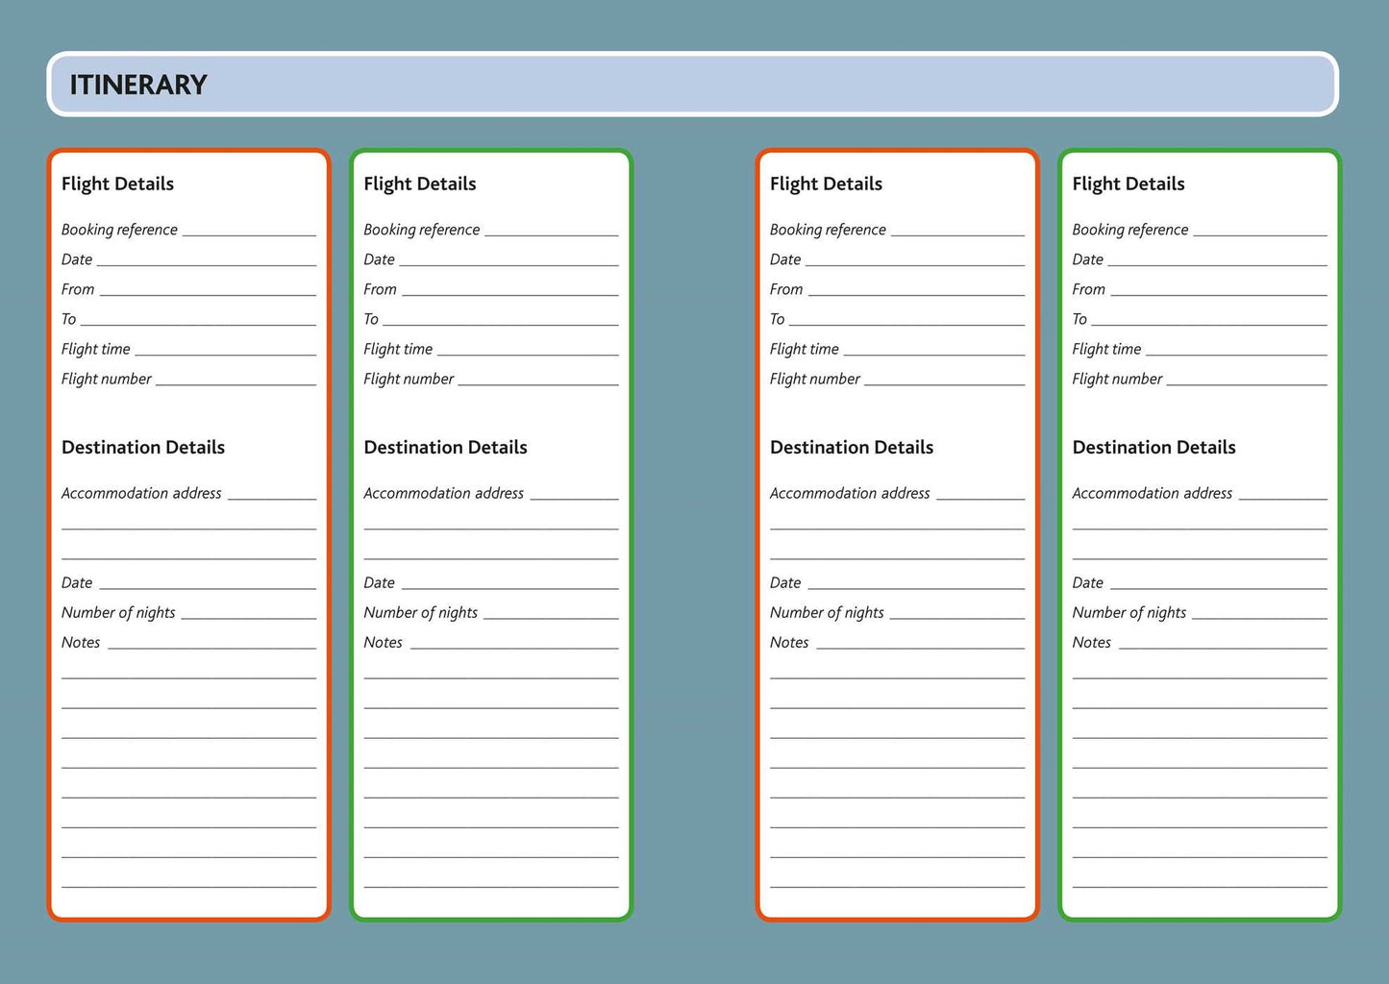
Task: Select flight Date blank in right orange card
Action: tap(916, 260)
